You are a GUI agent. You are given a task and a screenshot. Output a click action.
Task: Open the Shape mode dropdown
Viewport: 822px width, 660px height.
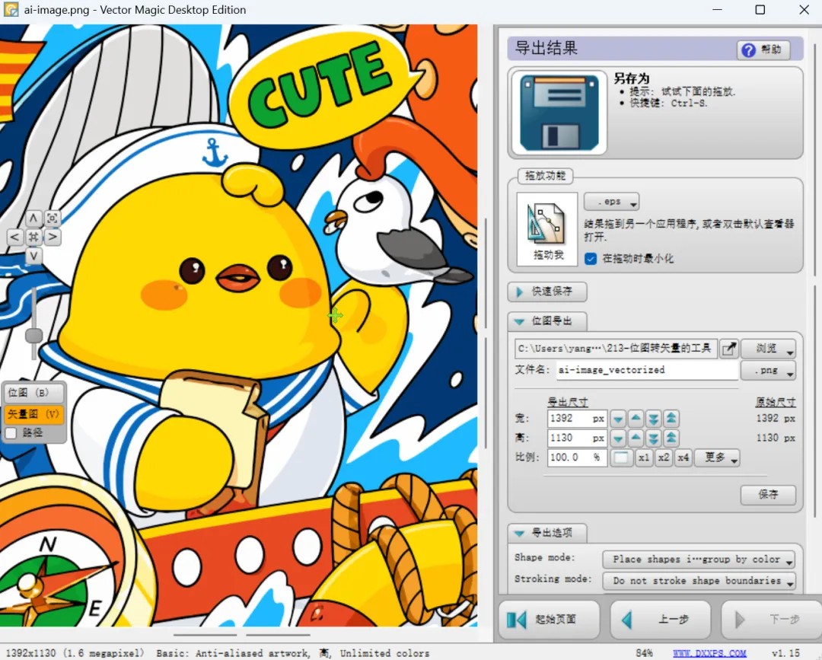click(x=698, y=560)
